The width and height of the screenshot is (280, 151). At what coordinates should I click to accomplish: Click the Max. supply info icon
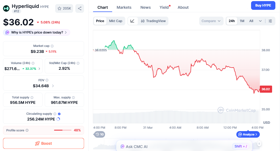point(73,98)
